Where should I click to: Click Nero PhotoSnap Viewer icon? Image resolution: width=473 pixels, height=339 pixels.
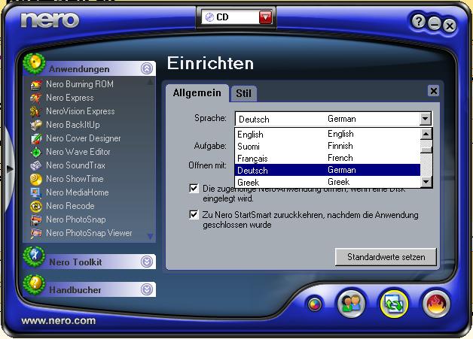click(x=36, y=233)
